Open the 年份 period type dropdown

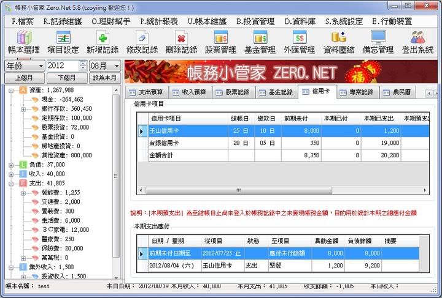tap(25, 66)
